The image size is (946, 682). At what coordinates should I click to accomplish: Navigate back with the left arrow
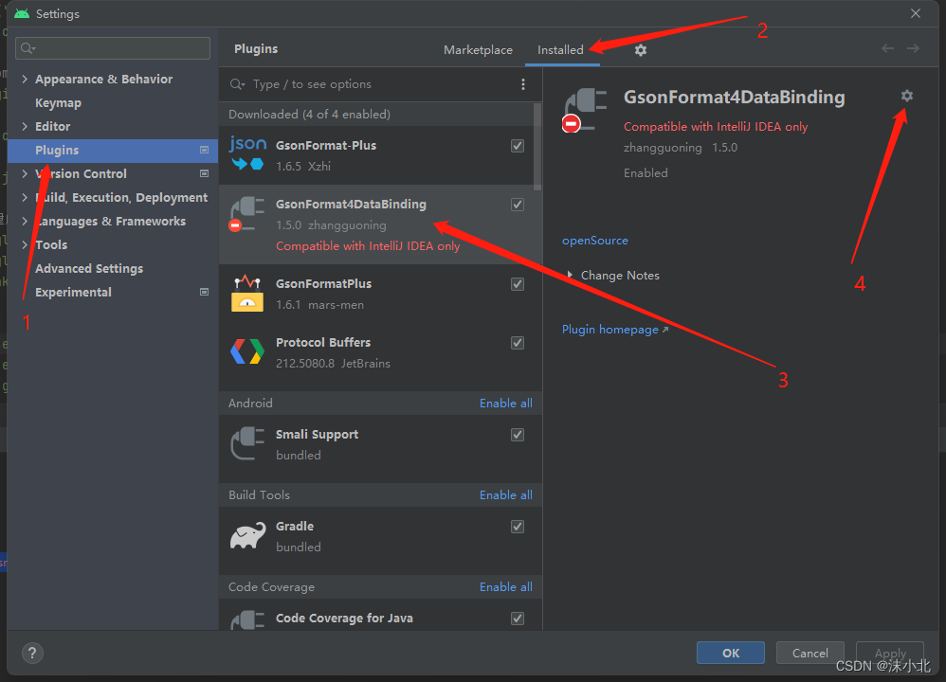(x=887, y=48)
